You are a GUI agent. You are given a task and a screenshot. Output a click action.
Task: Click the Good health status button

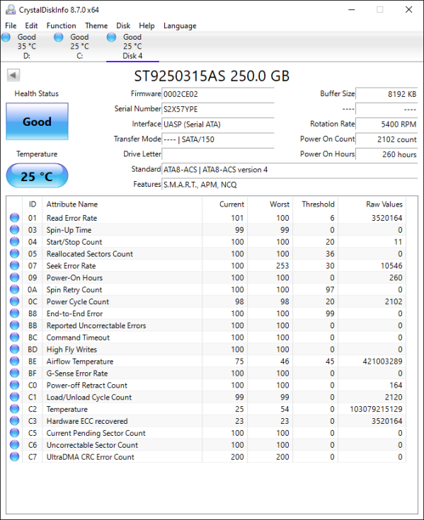(x=37, y=122)
